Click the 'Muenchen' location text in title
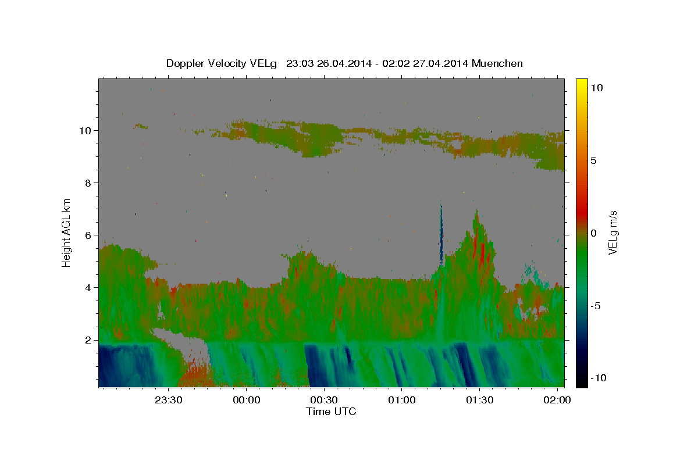The image size is (698, 465). coord(497,63)
